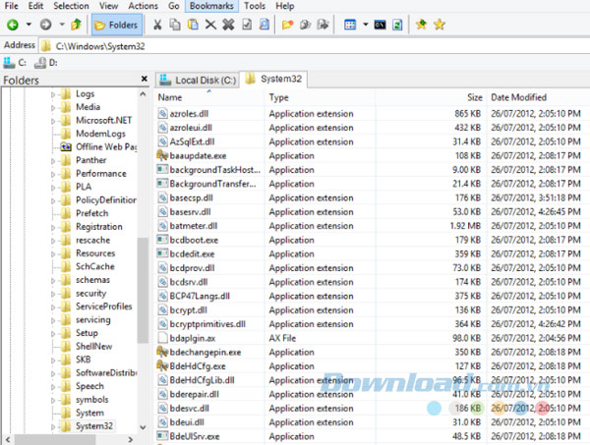The height and width of the screenshot is (445, 590).
Task: Click the Copy icon in toolbar
Action: click(175, 24)
